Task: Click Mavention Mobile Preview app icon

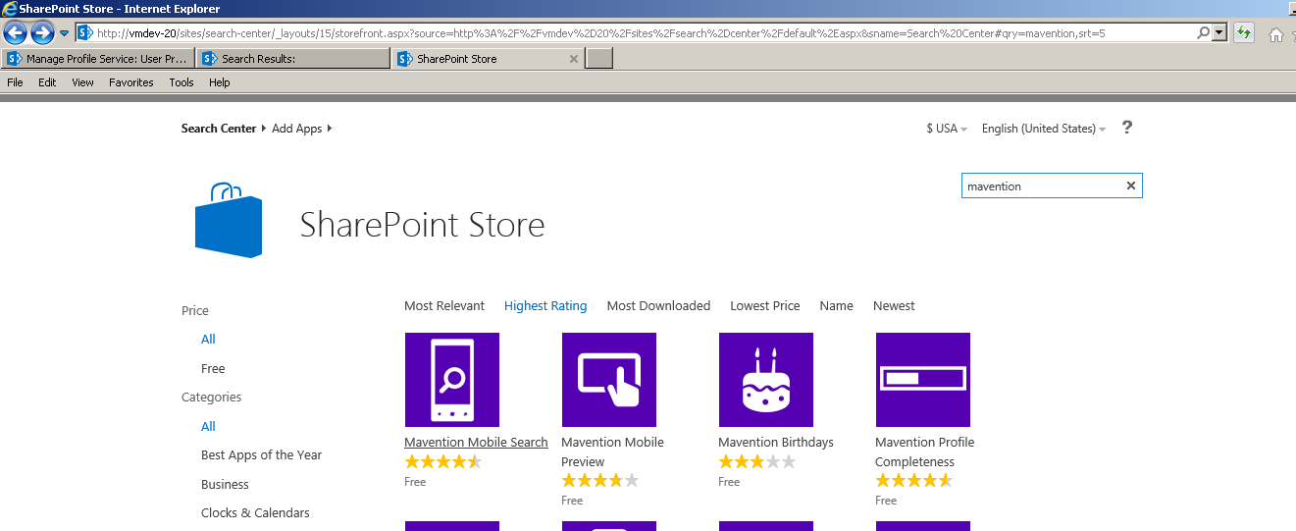Action: pyautogui.click(x=609, y=380)
